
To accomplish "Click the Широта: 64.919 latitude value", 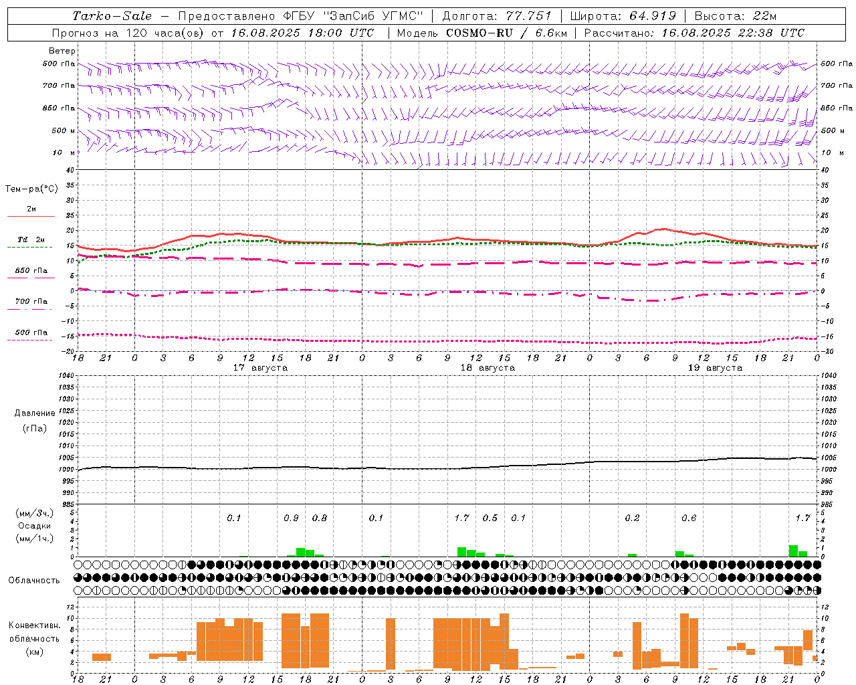I will coord(623,16).
